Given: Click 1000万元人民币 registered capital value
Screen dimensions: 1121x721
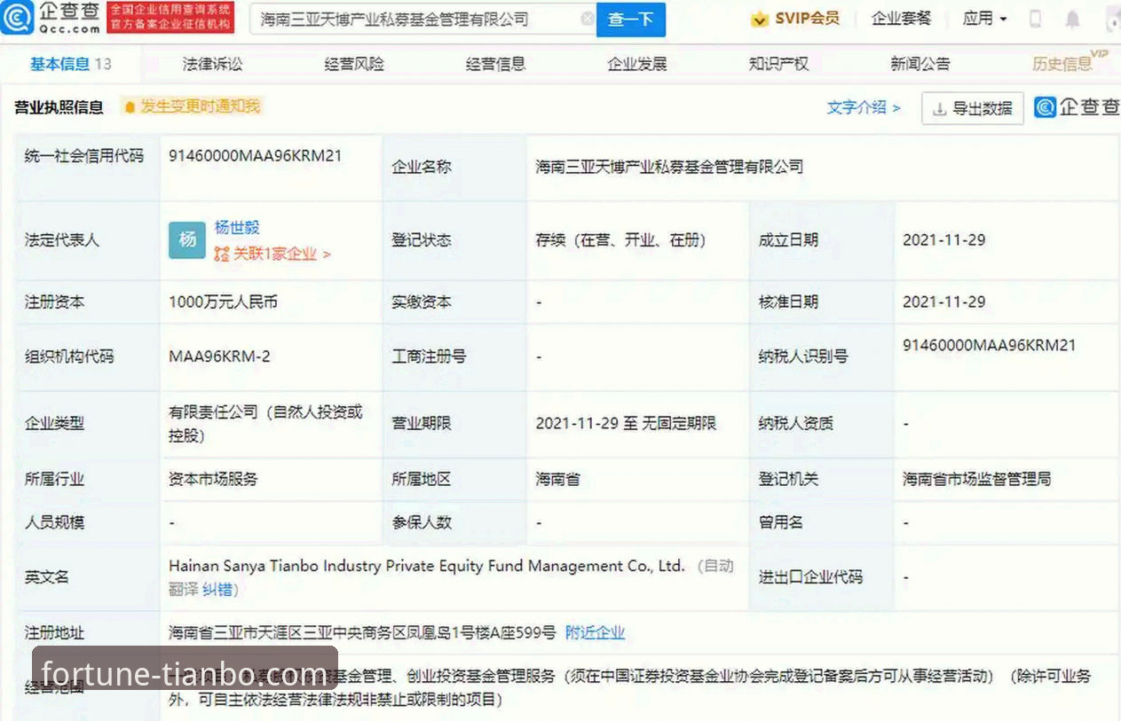Looking at the screenshot, I should pos(223,302).
